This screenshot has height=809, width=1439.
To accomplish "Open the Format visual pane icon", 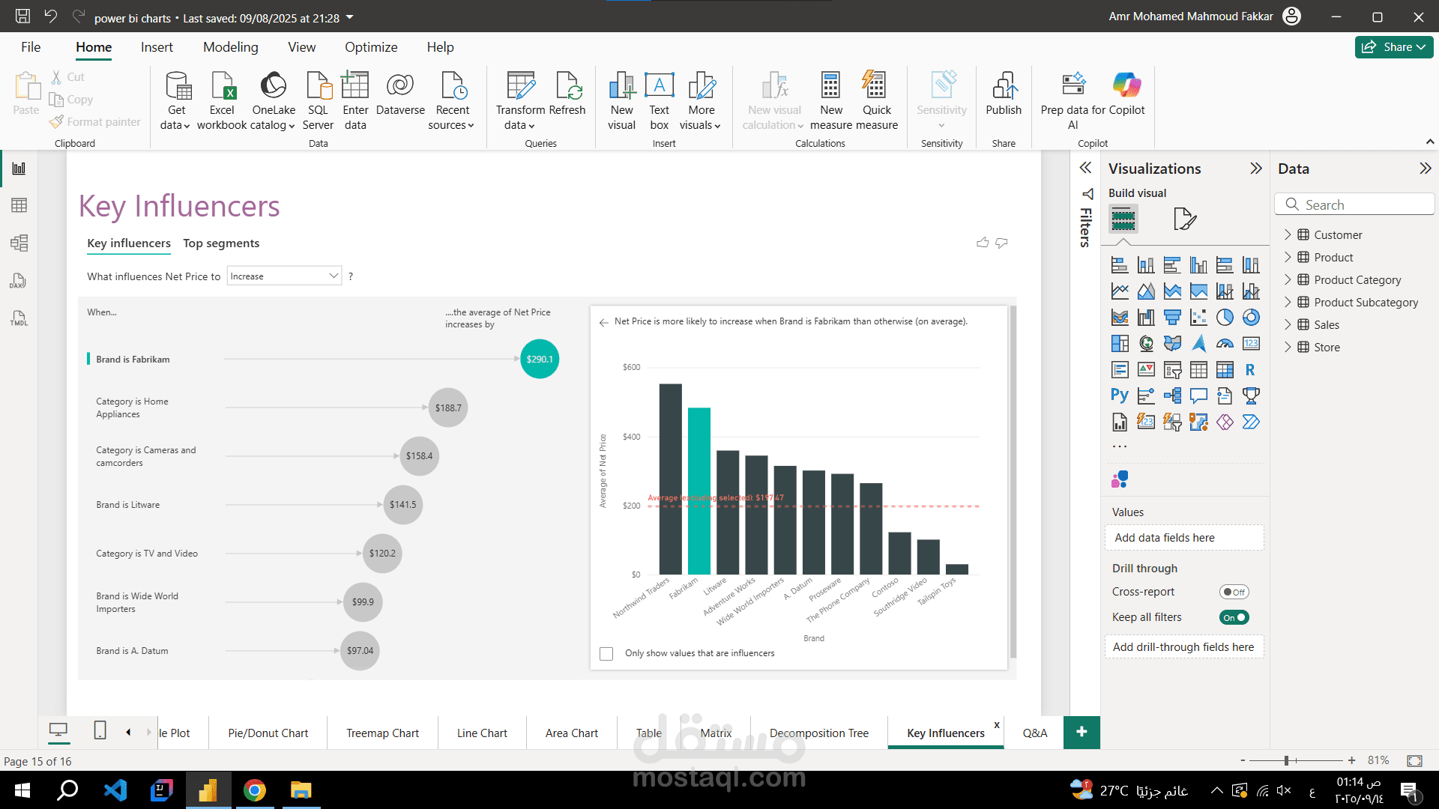I will tap(1184, 219).
